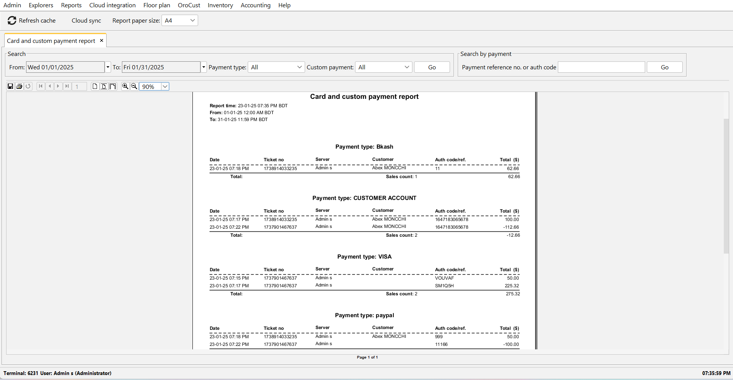Open the Reports menu
This screenshot has width=733, height=380.
(71, 5)
